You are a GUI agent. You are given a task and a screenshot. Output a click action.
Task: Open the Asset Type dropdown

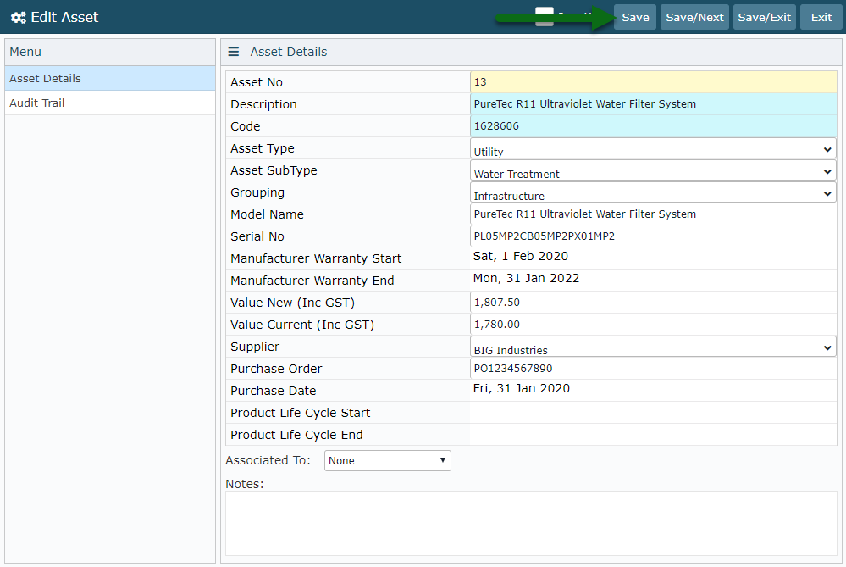(x=654, y=148)
